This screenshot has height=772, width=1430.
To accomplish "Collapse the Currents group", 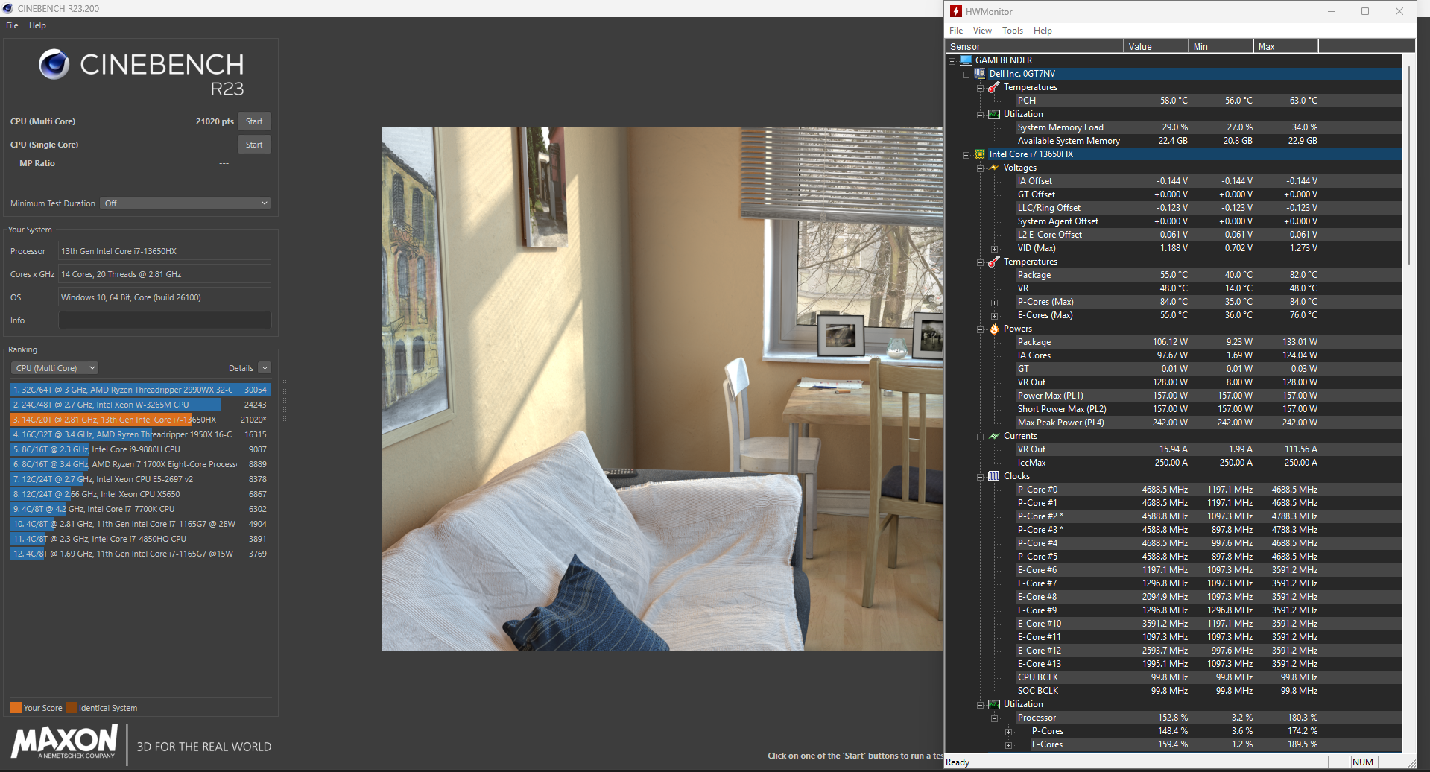I will (981, 437).
